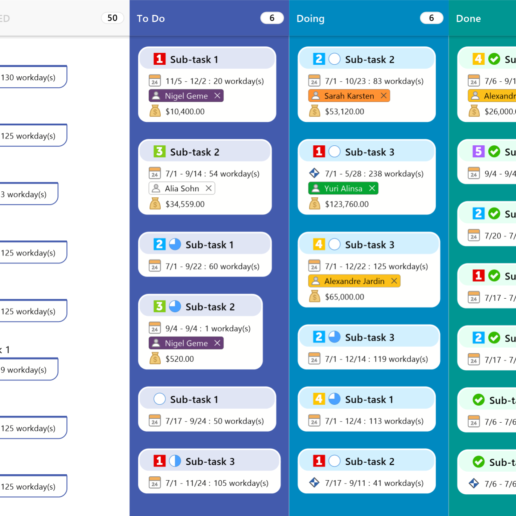Remove Sarah Karsten assignee tag

[x=383, y=96]
